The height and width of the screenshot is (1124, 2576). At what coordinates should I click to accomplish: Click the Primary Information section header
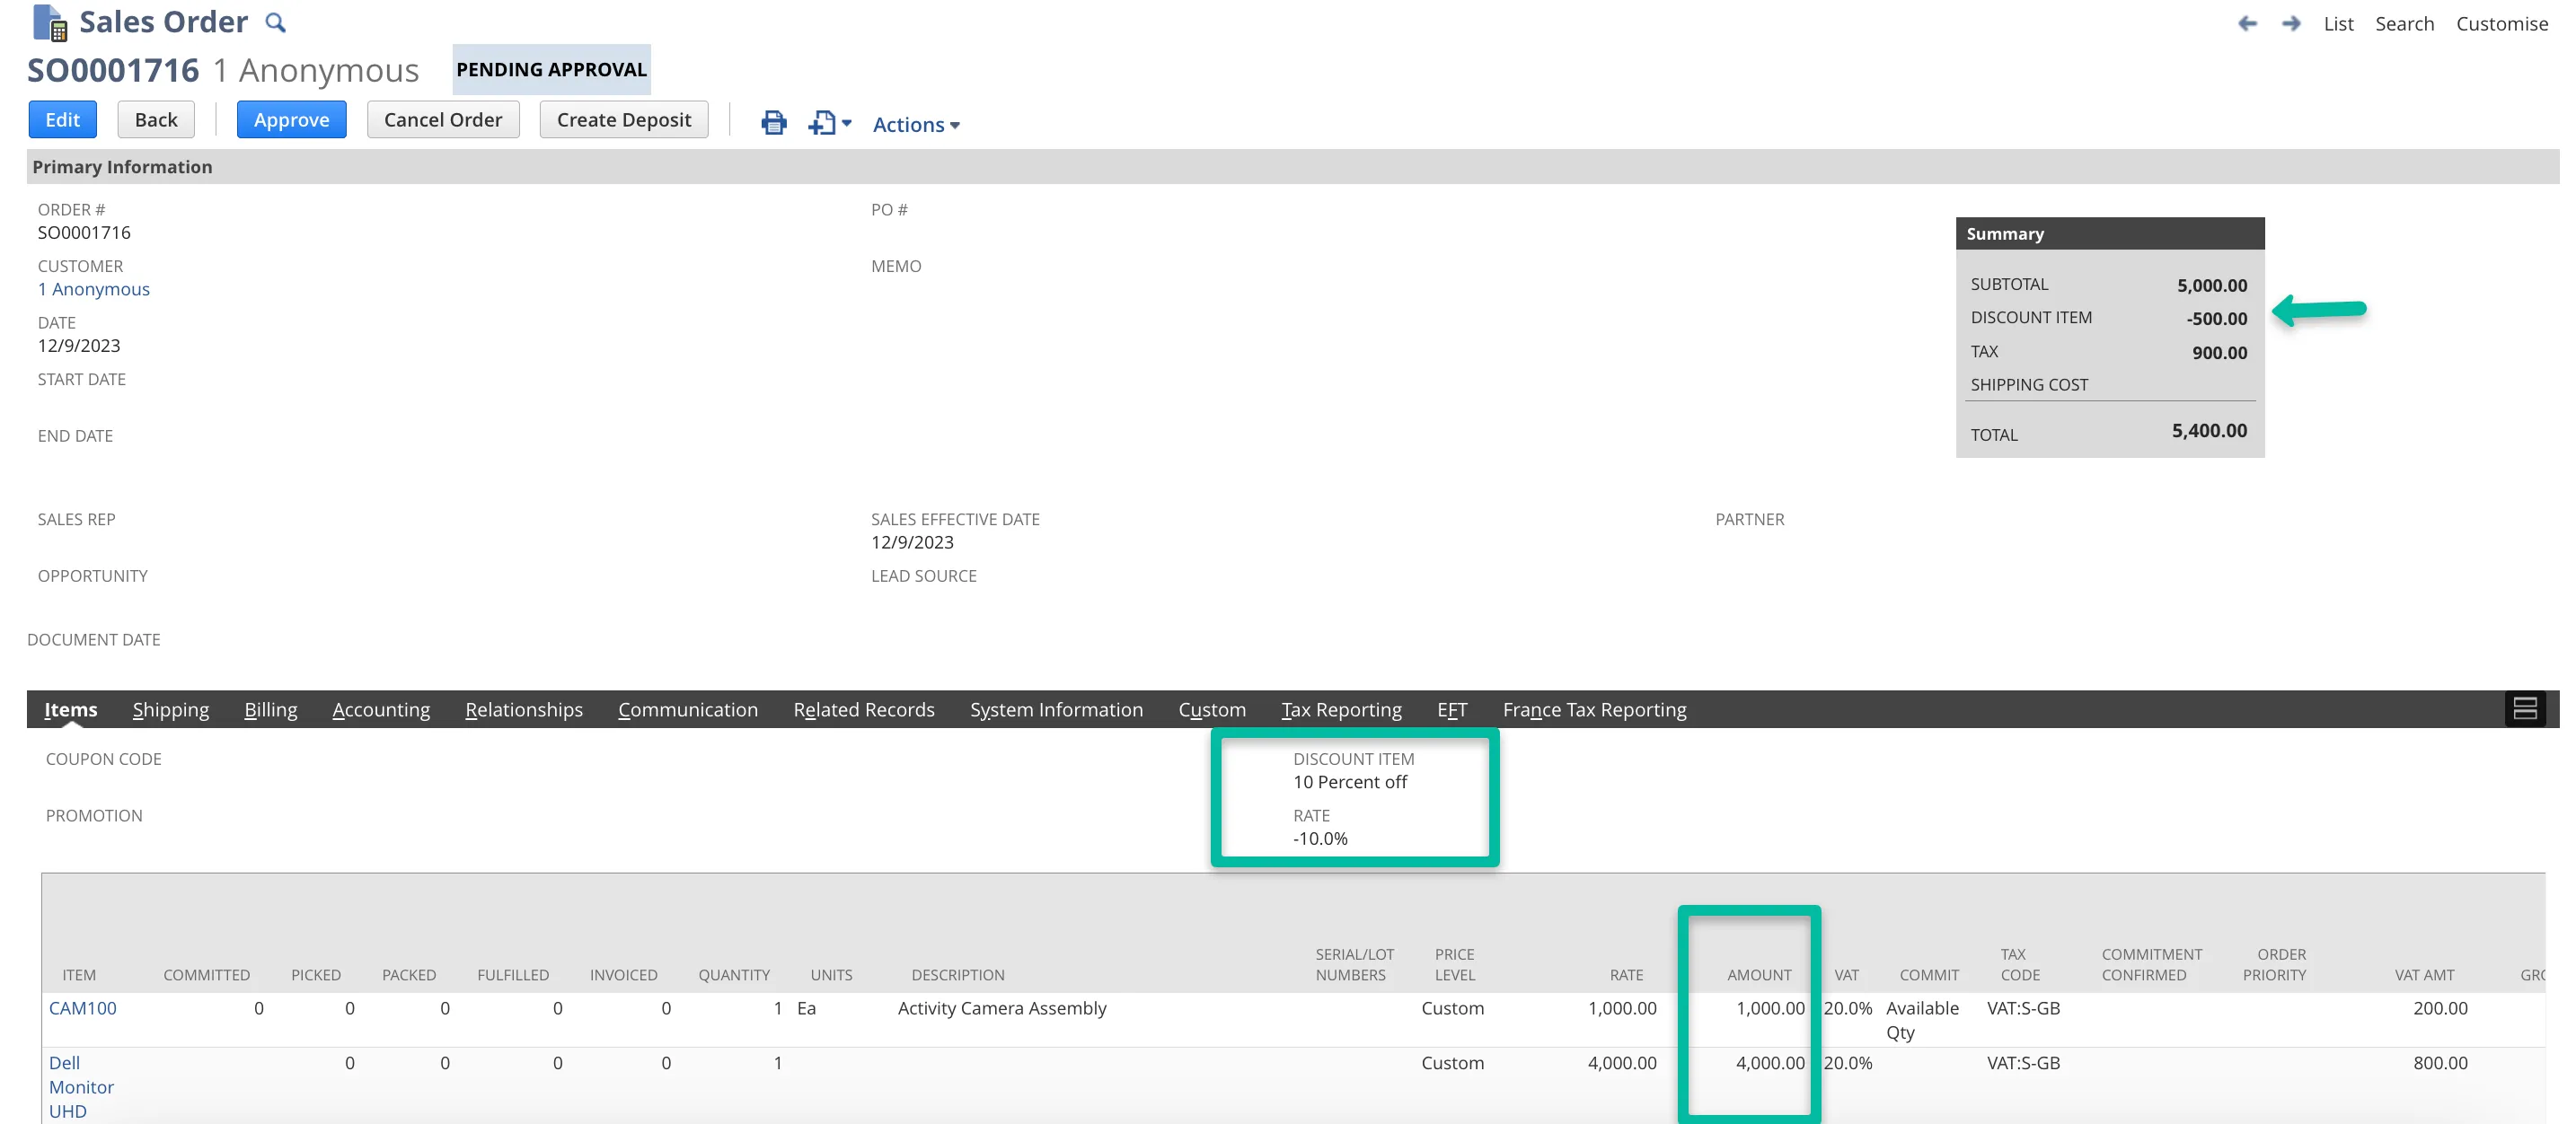tap(1293, 167)
